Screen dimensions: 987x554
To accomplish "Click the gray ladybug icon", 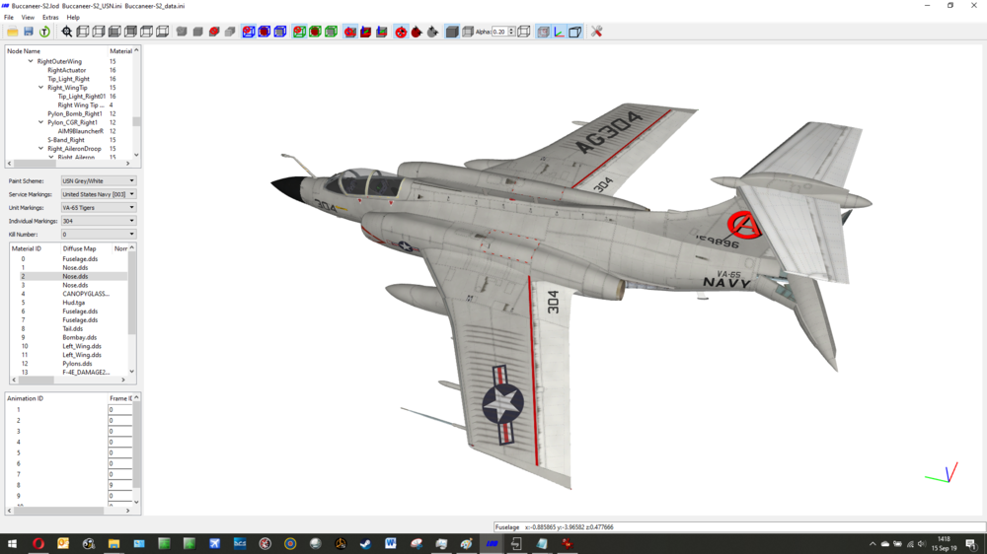I will [x=432, y=32].
